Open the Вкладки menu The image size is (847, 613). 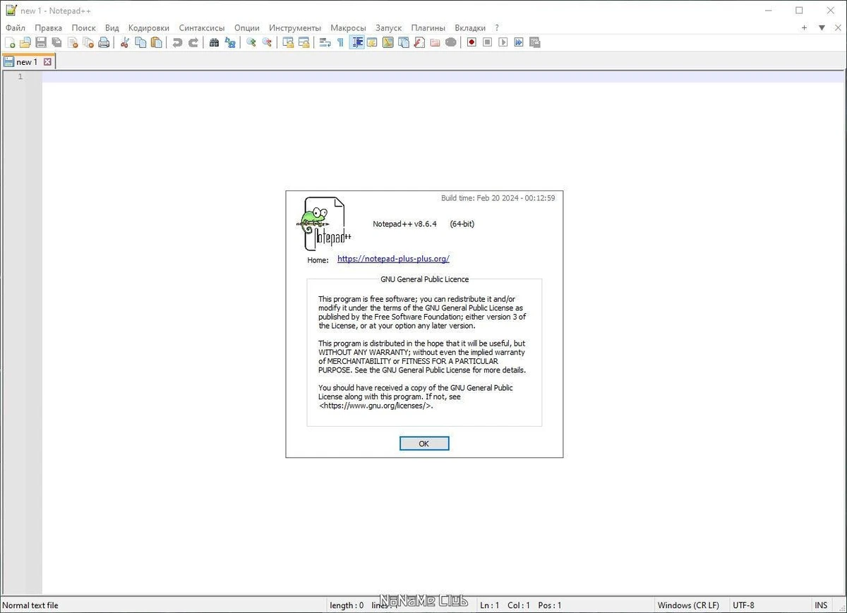click(470, 28)
